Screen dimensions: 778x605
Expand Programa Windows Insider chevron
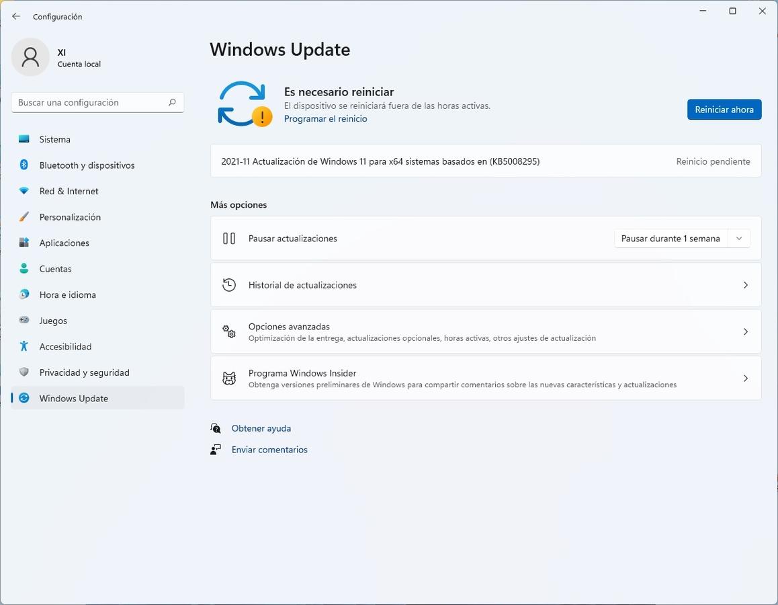point(745,378)
